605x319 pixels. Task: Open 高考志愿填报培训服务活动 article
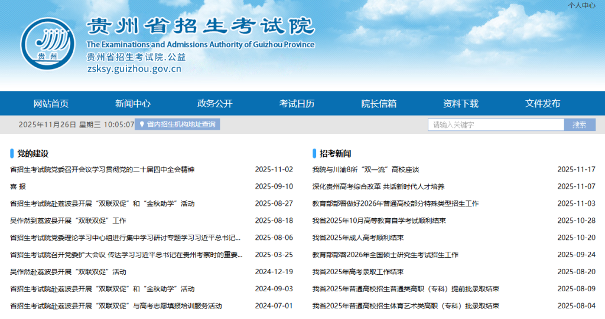point(116,306)
